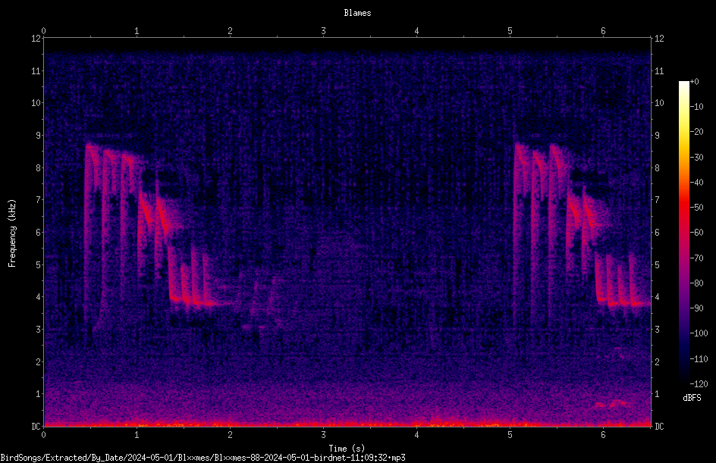
Task: Click the 6 second mark on top axis
Action: click(x=603, y=31)
